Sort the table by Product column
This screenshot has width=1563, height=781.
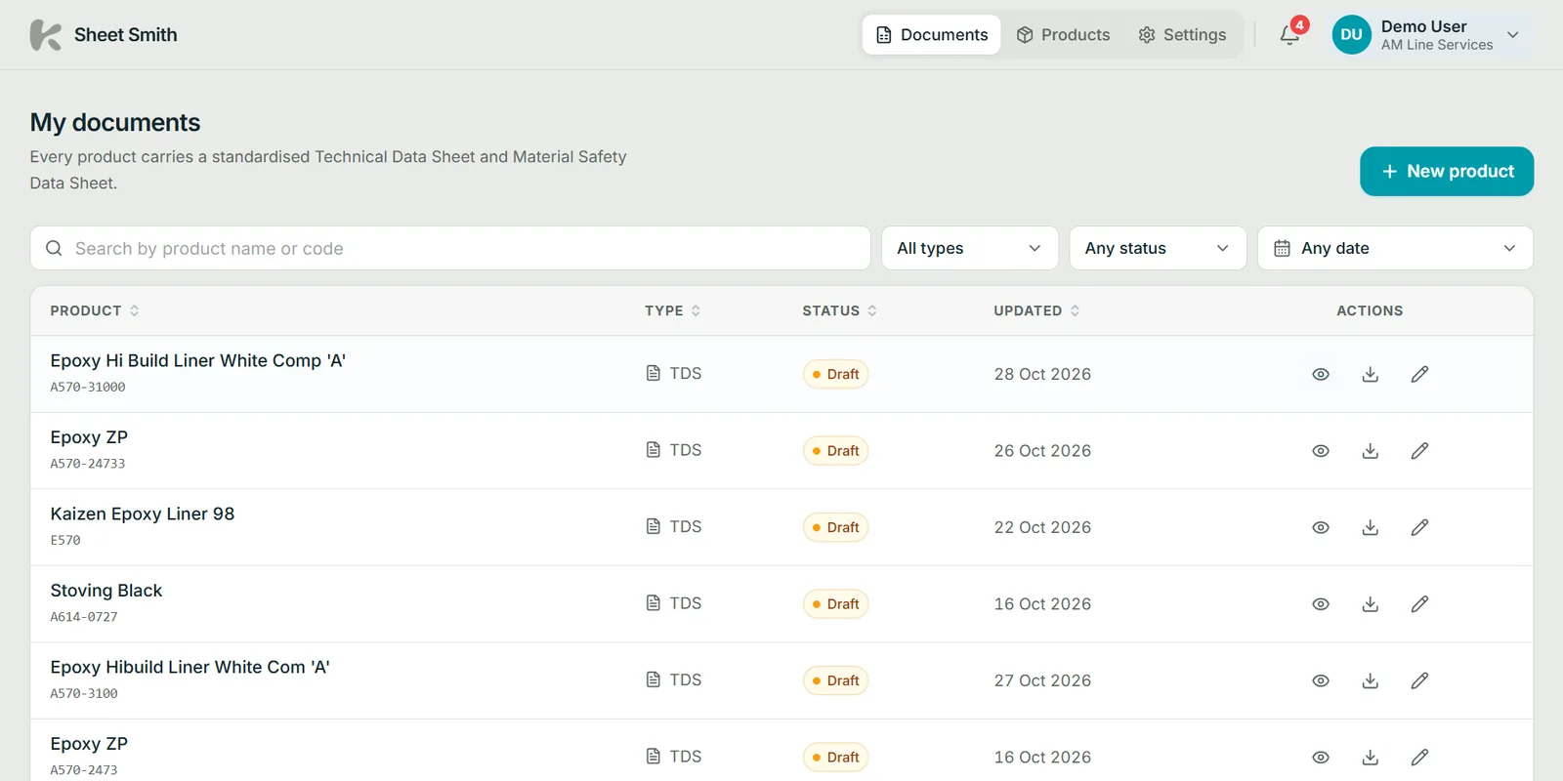[x=95, y=310]
